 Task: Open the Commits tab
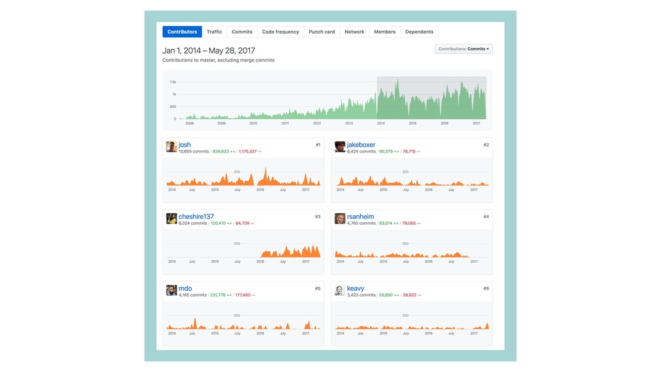pyautogui.click(x=242, y=32)
